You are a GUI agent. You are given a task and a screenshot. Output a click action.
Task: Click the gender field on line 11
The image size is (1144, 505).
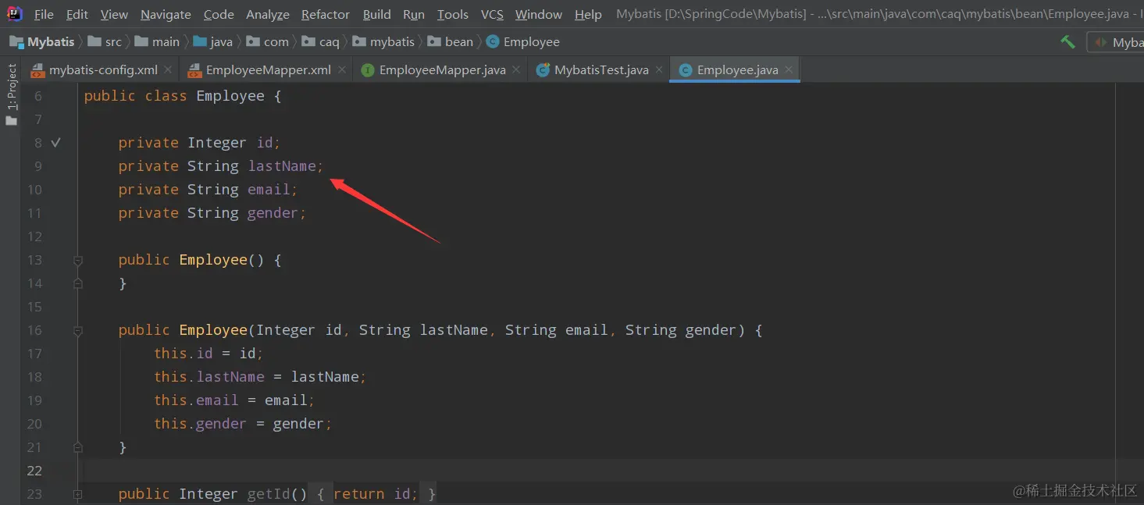pyautogui.click(x=273, y=213)
